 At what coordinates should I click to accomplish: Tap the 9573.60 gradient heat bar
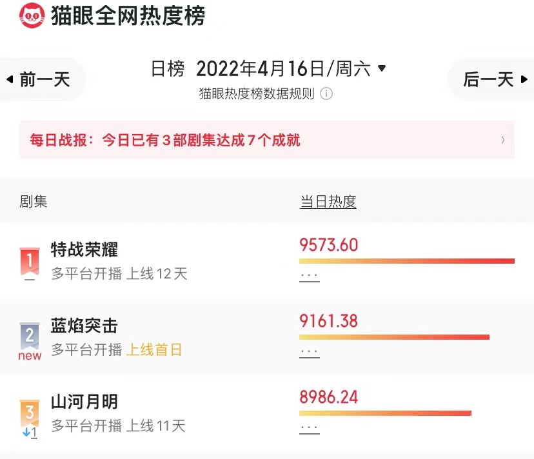pos(407,261)
